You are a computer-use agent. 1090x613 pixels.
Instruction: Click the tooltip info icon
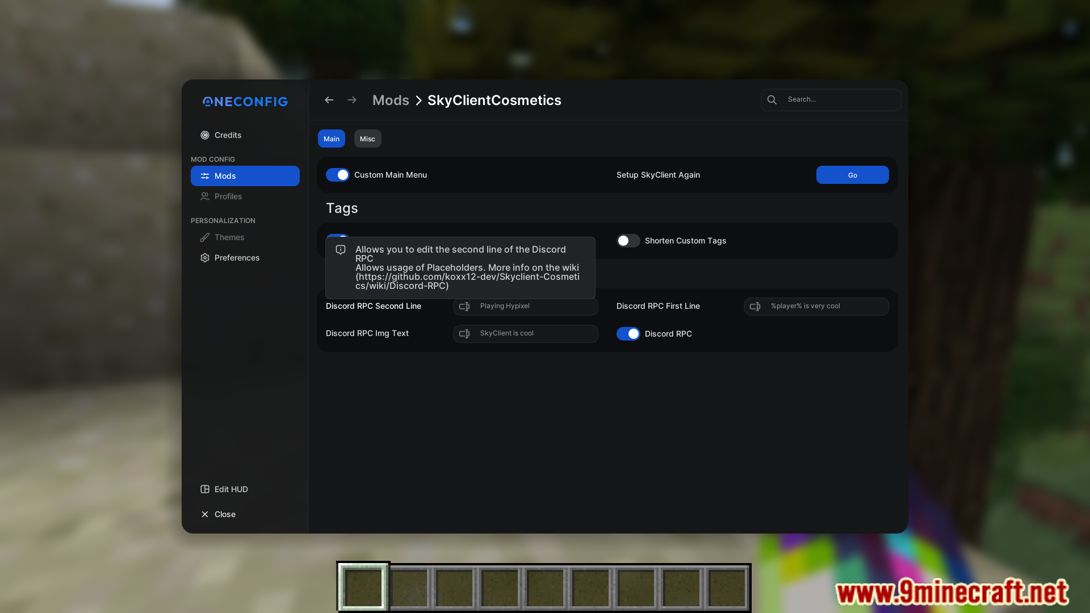pos(341,250)
